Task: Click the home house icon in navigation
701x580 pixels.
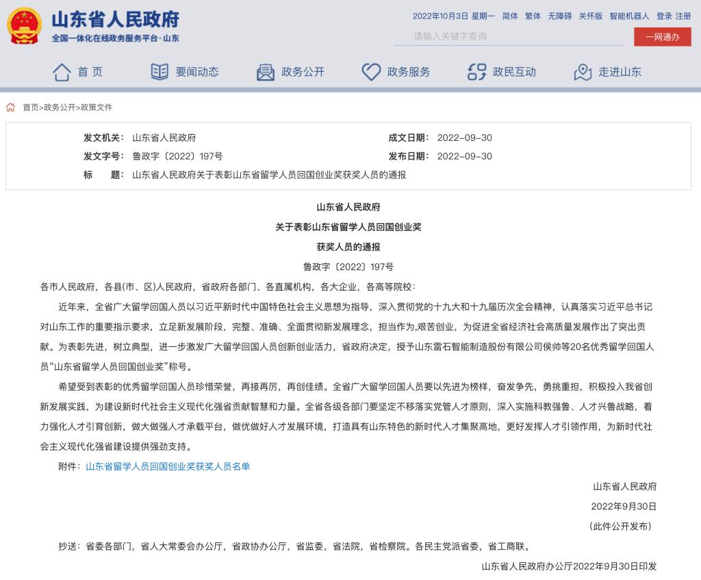Action: 62,72
